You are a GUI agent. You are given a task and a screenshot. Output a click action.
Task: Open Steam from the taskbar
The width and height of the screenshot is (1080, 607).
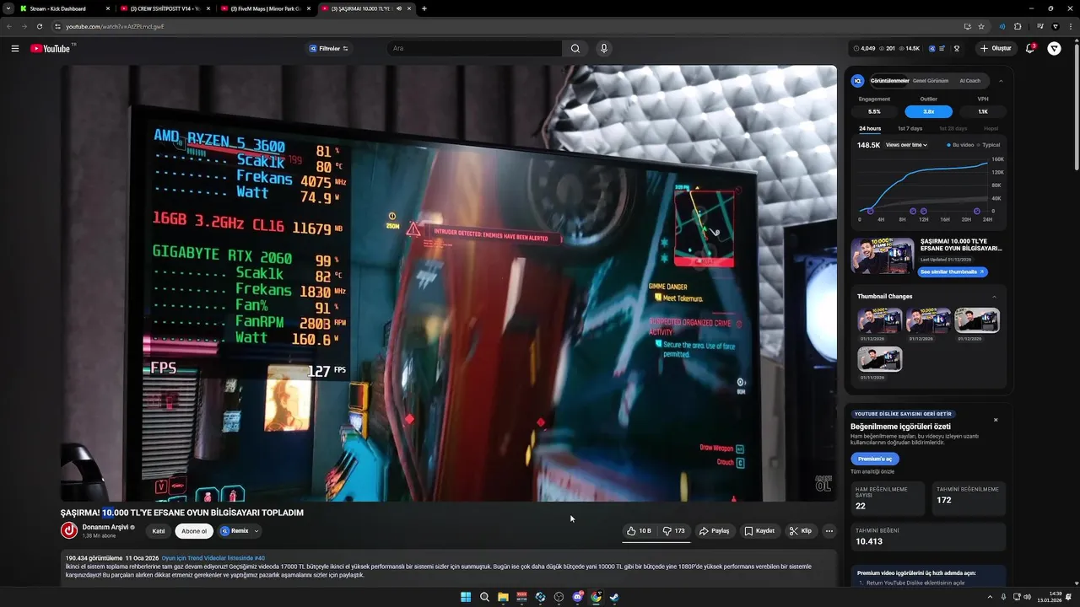coord(614,597)
